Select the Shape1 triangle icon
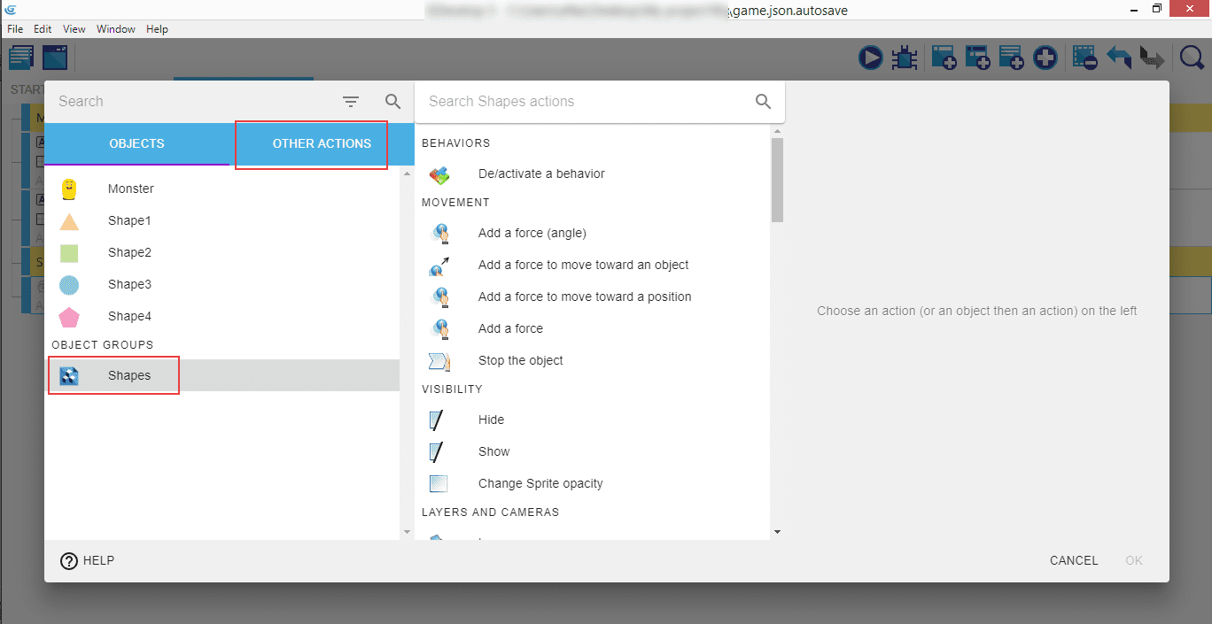 [x=69, y=221]
